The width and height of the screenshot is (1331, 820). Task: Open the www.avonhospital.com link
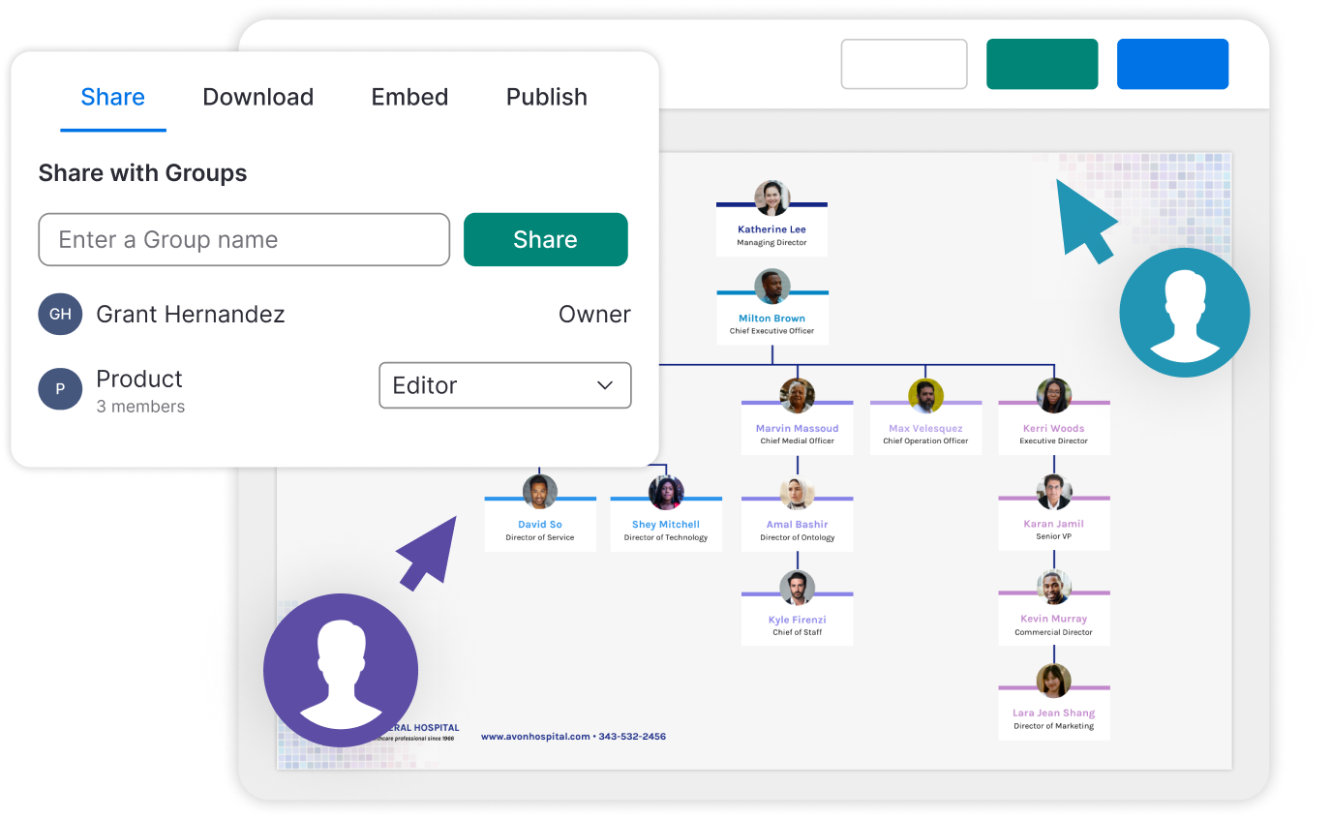[534, 736]
